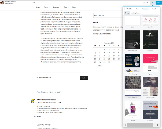
Task: Expand the Blog menu
Action: tap(66, 7)
